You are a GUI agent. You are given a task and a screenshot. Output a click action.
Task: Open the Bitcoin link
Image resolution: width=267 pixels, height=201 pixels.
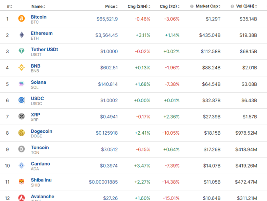pos(39,17)
